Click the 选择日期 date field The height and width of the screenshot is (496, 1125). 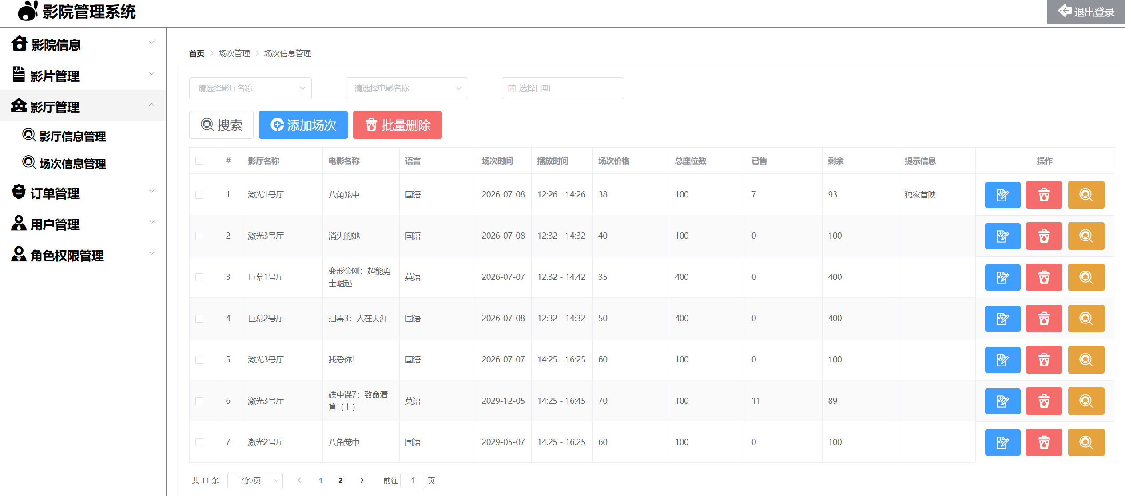coord(563,88)
